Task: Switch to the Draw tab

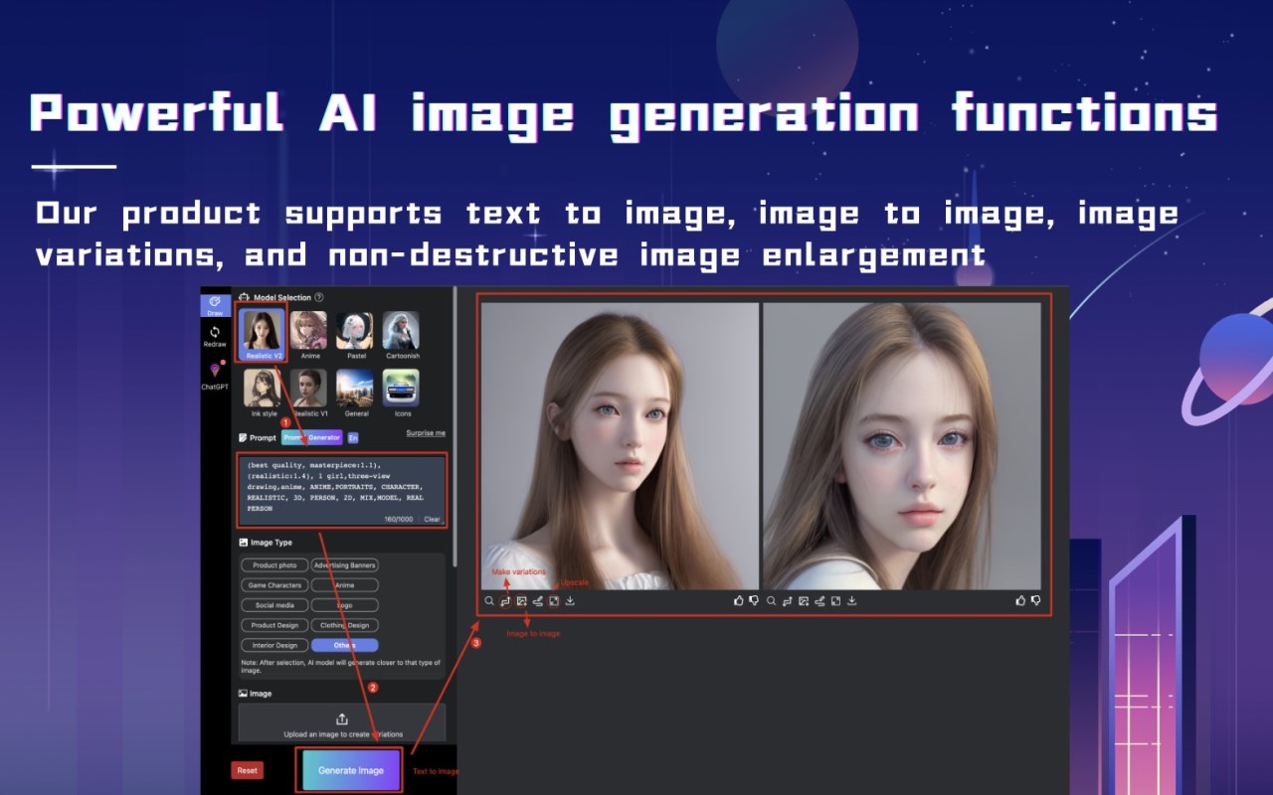Action: pos(215,304)
